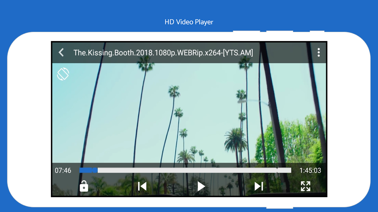
Task: Click the seek bar progress handle
Action: [x=95, y=170]
